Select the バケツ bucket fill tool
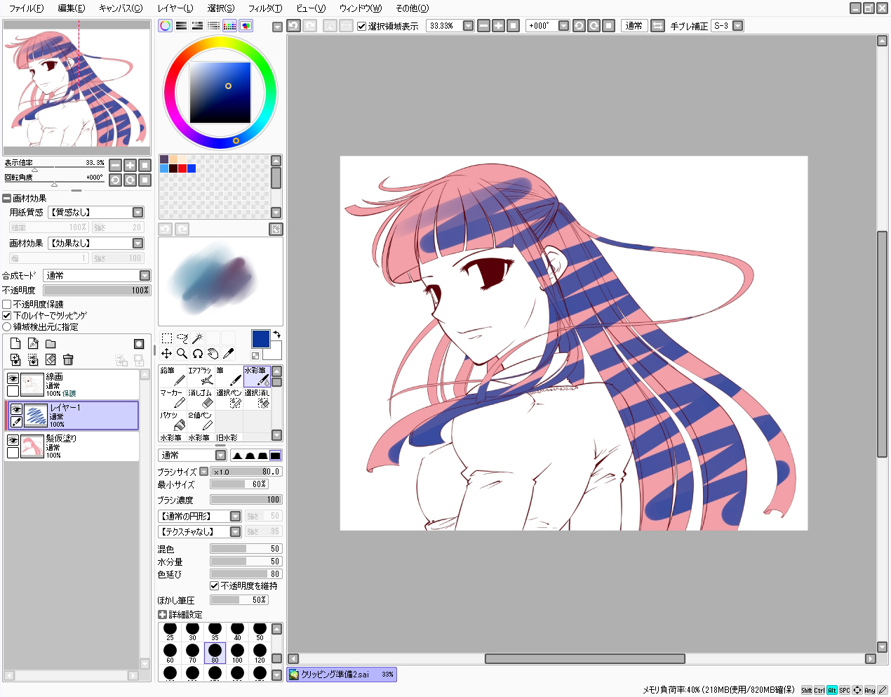The image size is (891, 697). [173, 421]
